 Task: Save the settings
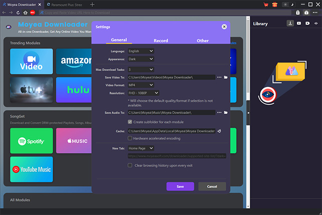(x=180, y=186)
